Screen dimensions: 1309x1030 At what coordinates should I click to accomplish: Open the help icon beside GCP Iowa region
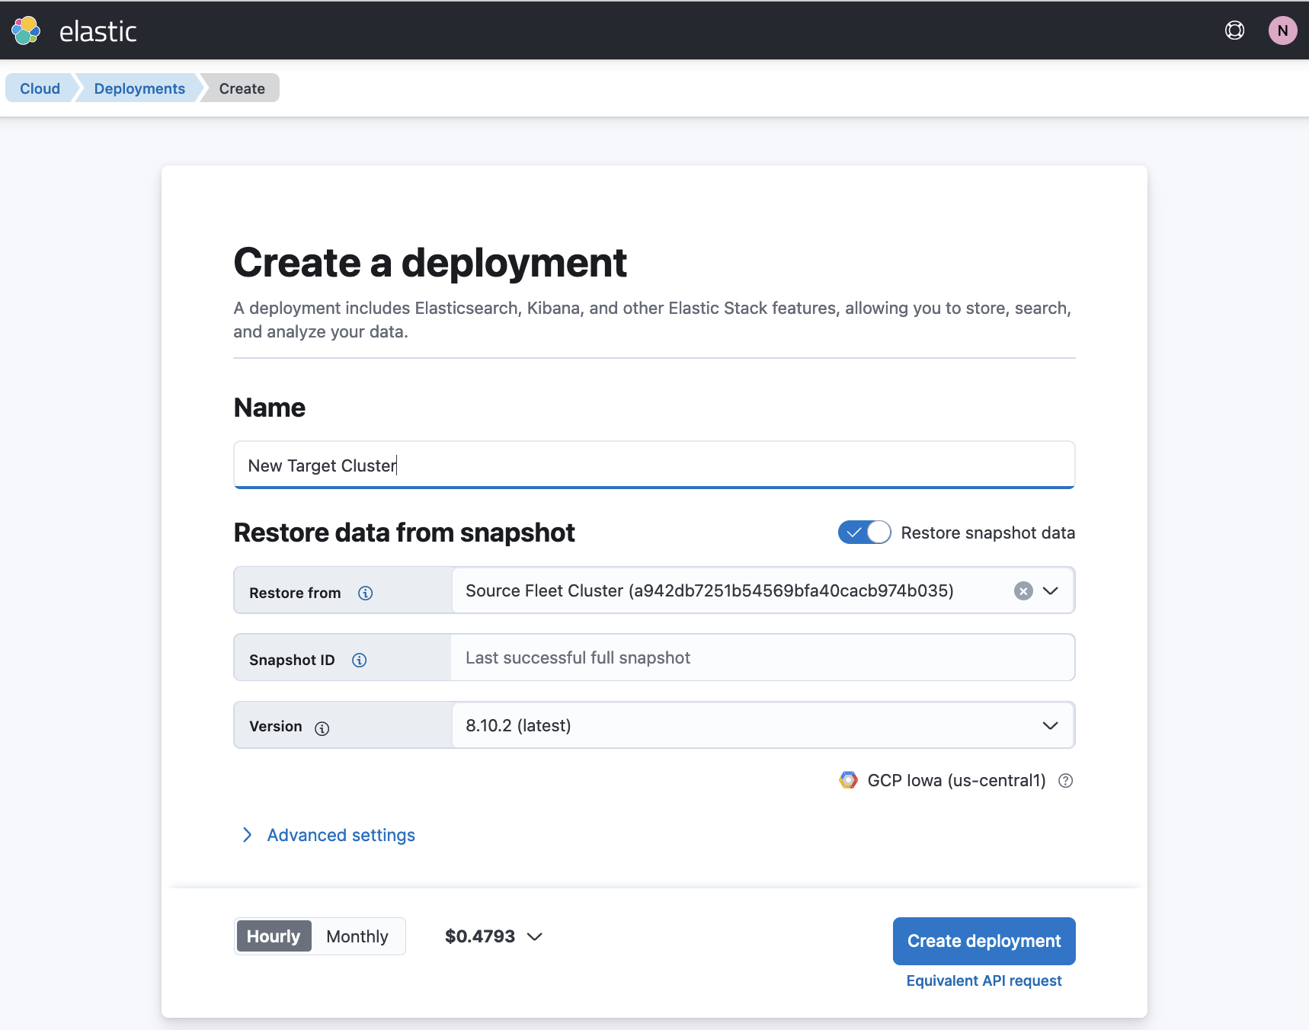[x=1066, y=780]
